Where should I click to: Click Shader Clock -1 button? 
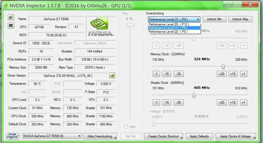click(x=156, y=102)
